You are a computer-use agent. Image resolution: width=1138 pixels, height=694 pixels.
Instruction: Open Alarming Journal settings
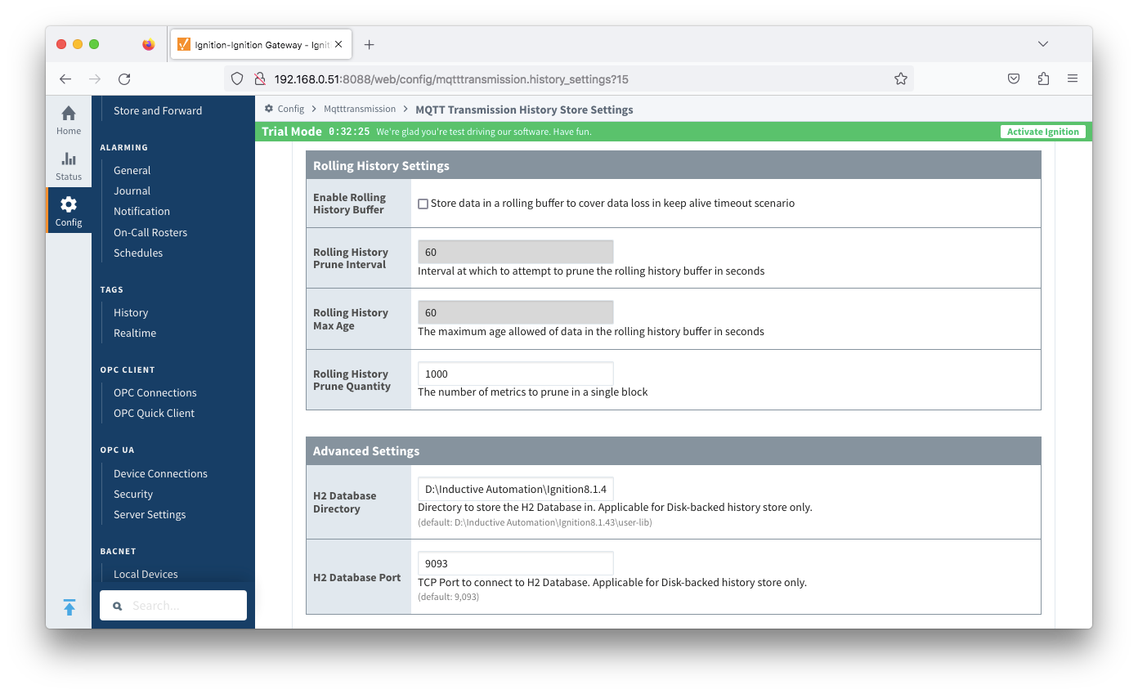coord(132,190)
